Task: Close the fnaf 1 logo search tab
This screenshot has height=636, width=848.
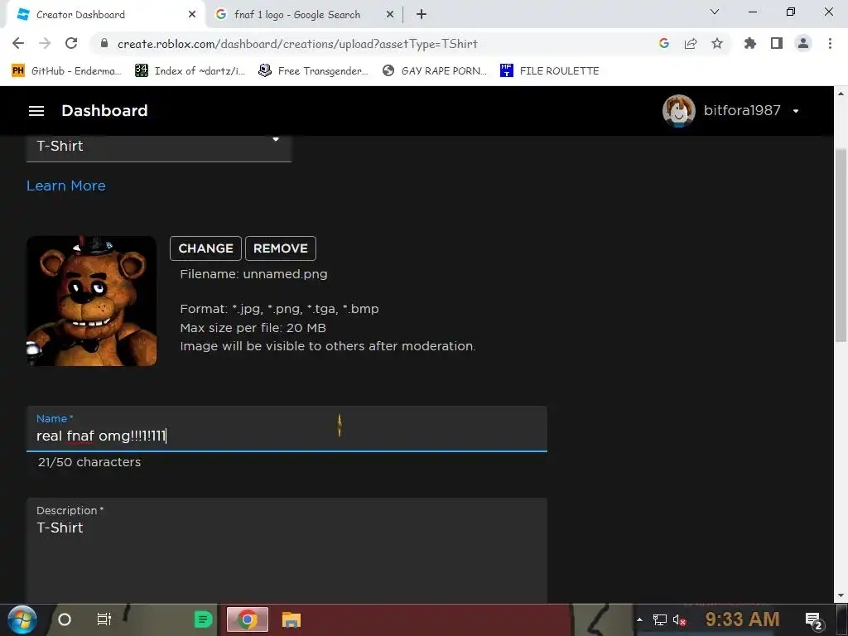Action: pos(390,15)
